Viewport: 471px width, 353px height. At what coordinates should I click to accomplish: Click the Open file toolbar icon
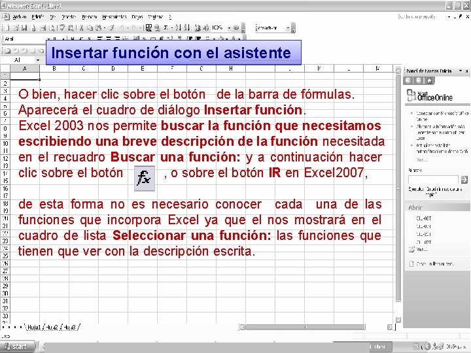tap(16, 28)
